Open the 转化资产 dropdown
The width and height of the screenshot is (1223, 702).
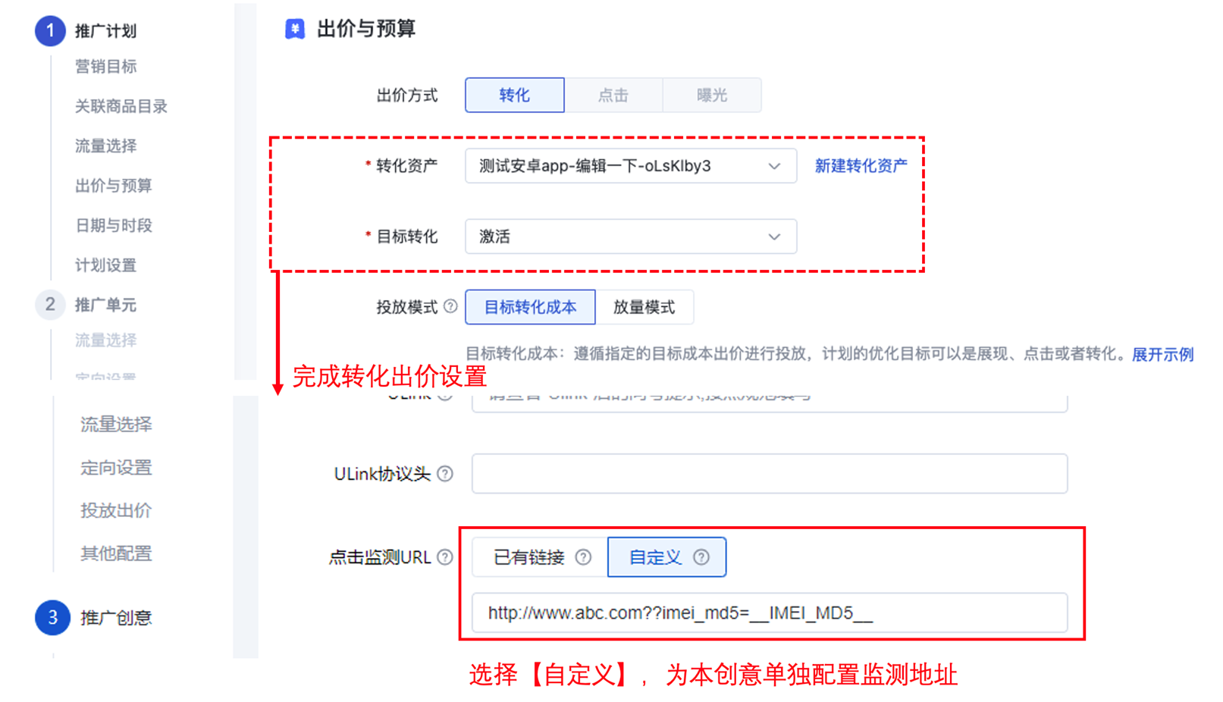(x=631, y=165)
